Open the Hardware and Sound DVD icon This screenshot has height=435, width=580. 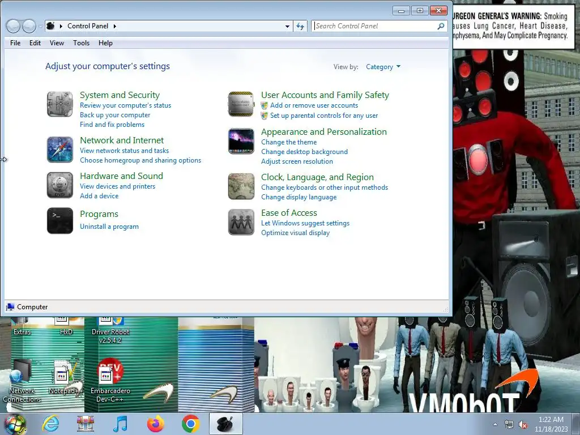tap(60, 185)
